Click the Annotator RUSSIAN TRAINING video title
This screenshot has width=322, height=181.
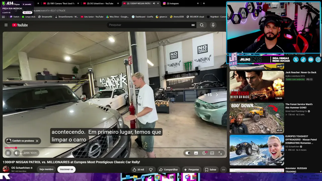click(x=296, y=170)
